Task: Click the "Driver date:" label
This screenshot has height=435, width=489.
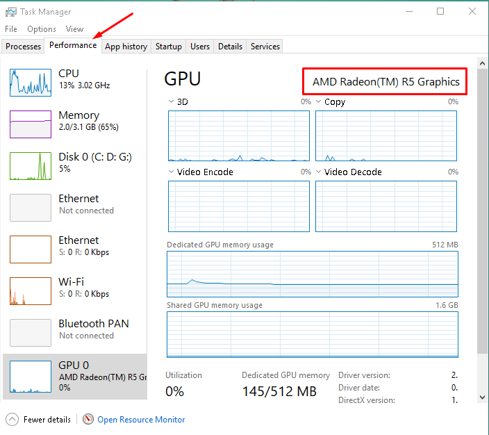Action: point(359,388)
